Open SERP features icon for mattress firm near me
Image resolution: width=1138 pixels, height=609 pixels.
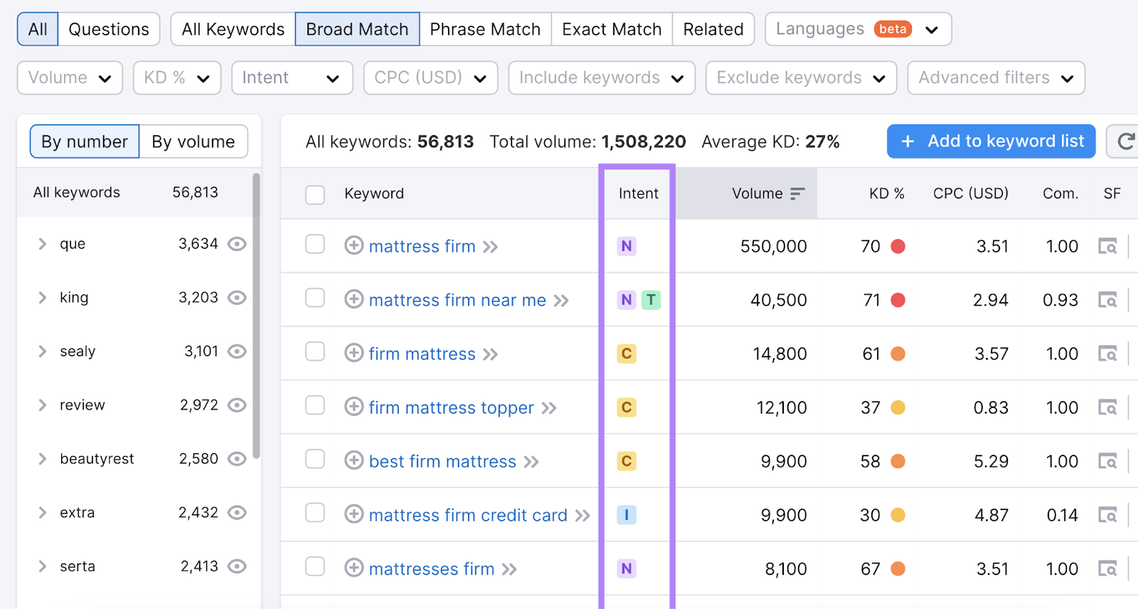tap(1107, 300)
